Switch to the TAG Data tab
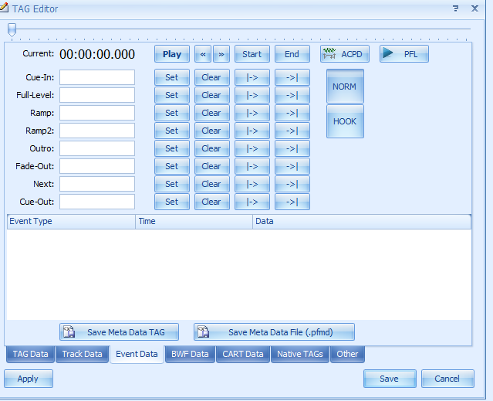This screenshot has width=493, height=401. coord(29,355)
